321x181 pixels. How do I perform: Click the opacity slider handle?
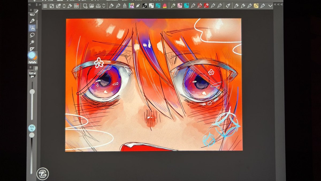pyautogui.click(x=32, y=135)
